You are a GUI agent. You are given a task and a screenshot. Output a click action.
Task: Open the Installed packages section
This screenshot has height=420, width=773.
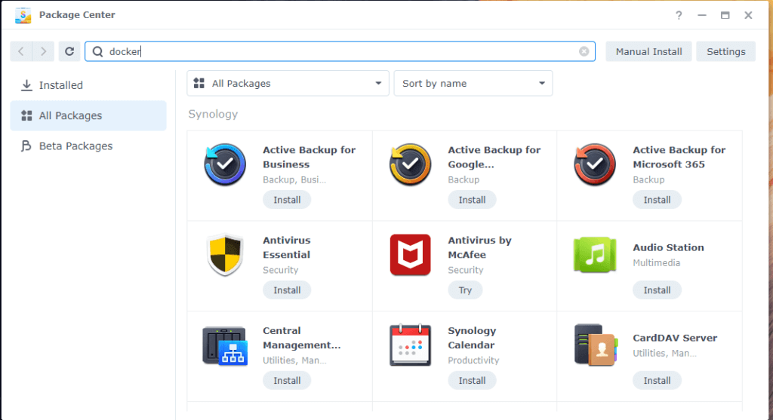click(88, 85)
